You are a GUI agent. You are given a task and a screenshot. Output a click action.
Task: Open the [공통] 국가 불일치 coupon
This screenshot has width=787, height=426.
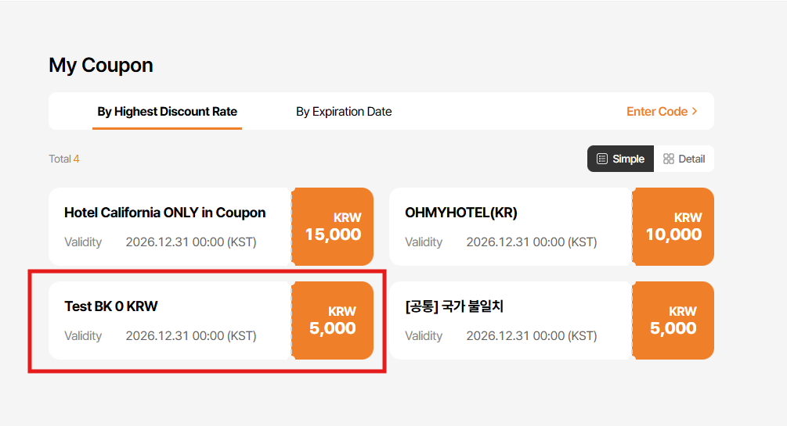pos(454,306)
